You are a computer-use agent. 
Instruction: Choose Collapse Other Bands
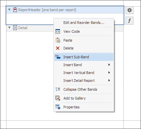click(x=84, y=89)
